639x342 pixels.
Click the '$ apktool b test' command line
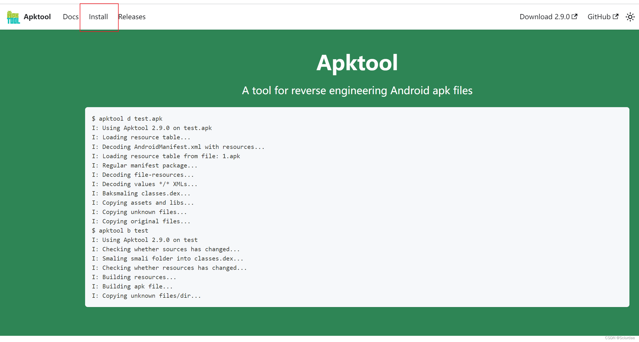tap(120, 231)
